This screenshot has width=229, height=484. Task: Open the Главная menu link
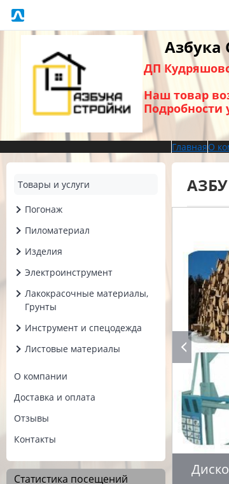coord(189,147)
